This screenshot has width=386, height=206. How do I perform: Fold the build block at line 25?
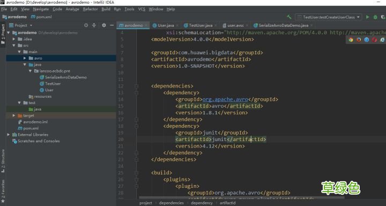pyautogui.click(x=136, y=173)
